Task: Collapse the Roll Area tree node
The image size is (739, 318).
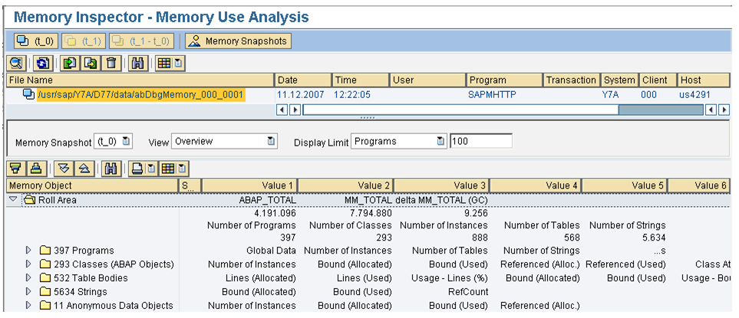Action: (x=13, y=199)
